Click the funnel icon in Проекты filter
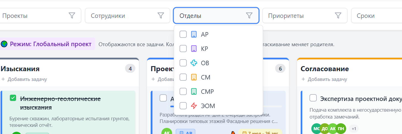The height and width of the screenshot is (134, 402). (72, 15)
